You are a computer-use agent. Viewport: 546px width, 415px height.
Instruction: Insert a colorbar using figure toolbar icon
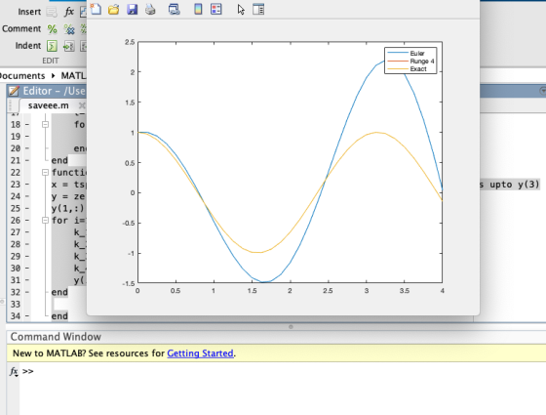[x=198, y=9]
